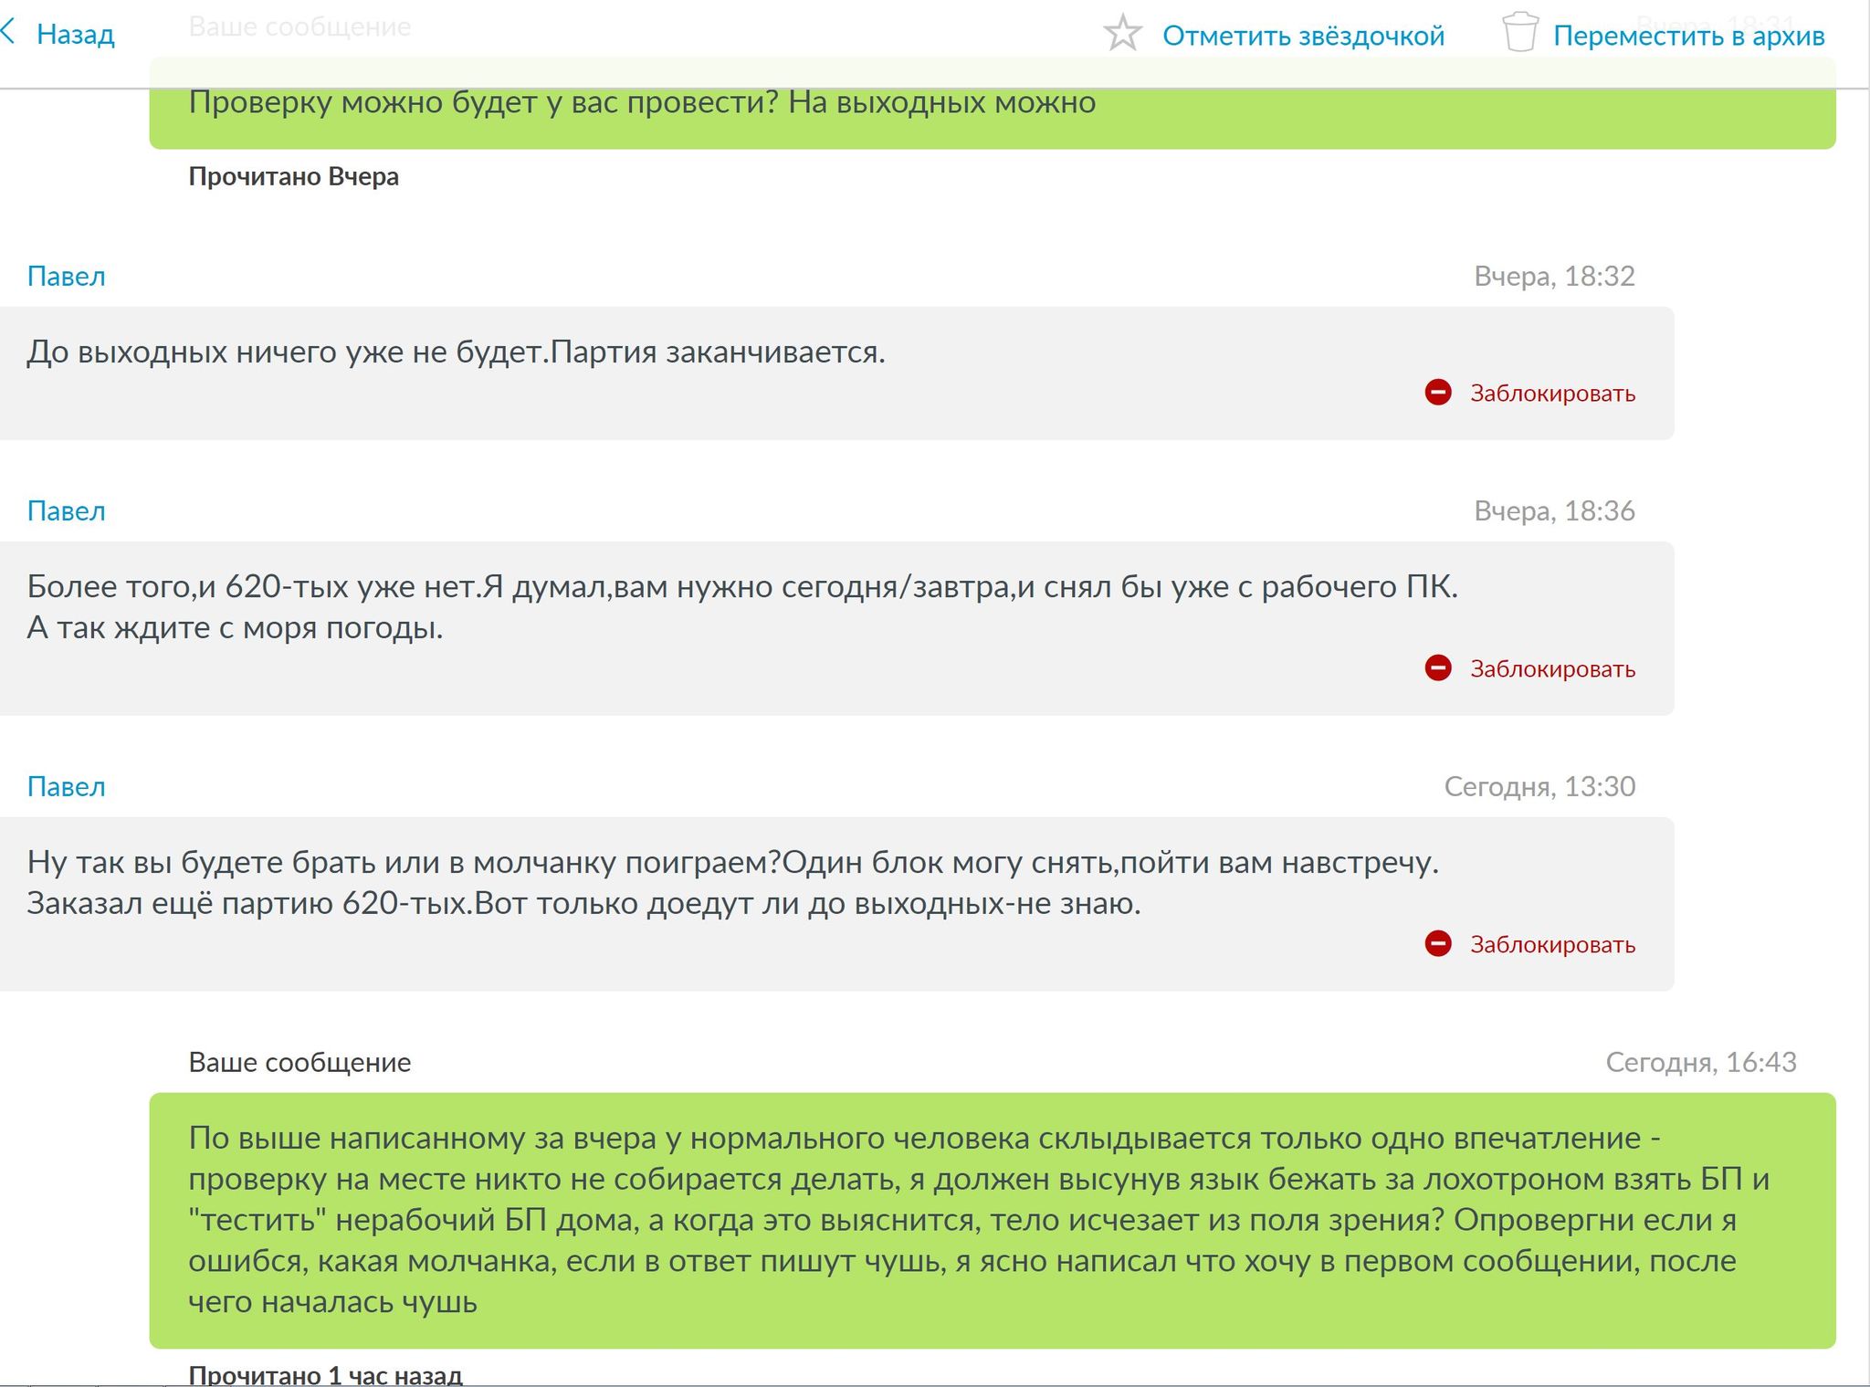The width and height of the screenshot is (1870, 1387).
Task: Click the star icon to mark conversation
Action: [1122, 34]
